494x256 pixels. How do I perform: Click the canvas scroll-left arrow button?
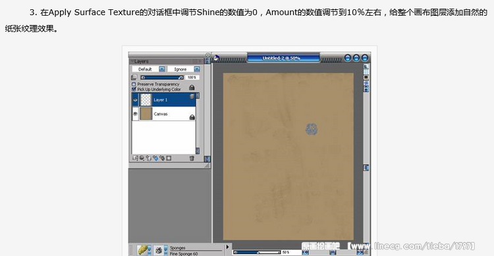tap(305, 252)
